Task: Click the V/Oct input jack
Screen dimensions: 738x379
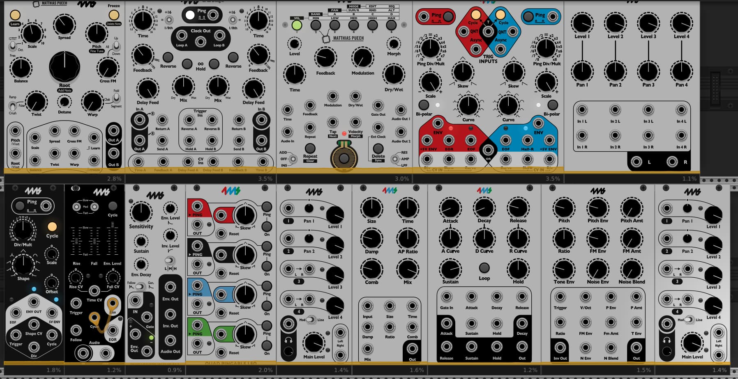Action: [586, 296]
